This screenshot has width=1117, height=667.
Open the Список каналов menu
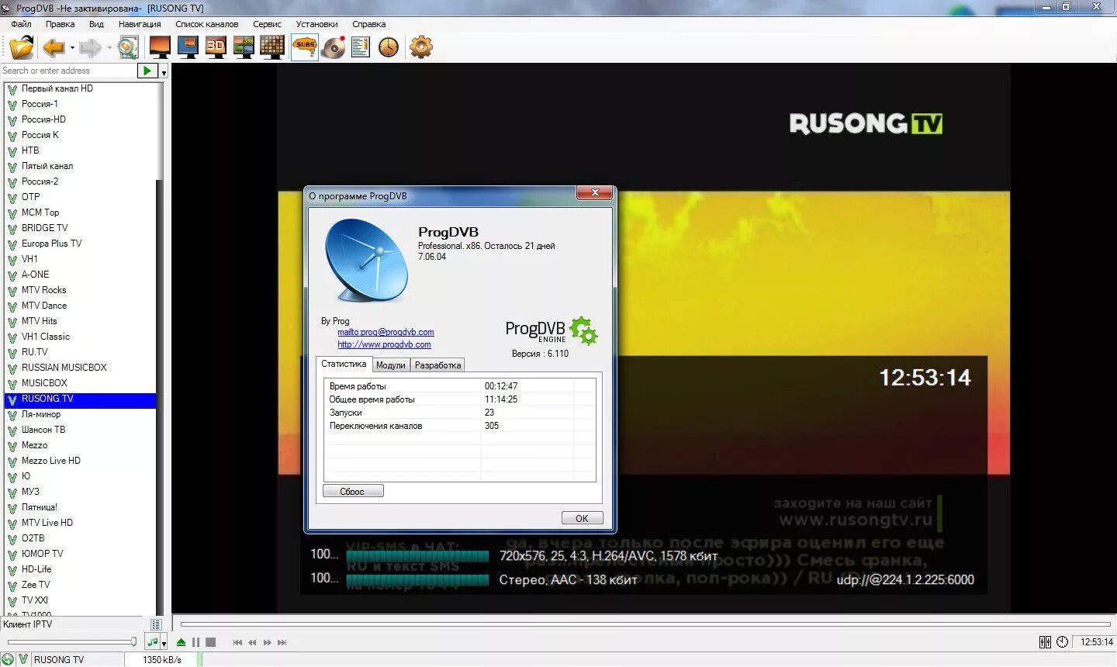coord(207,24)
